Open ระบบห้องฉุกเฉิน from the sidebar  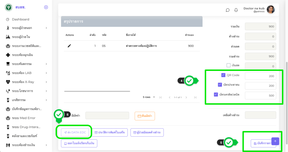[x=24, y=55]
